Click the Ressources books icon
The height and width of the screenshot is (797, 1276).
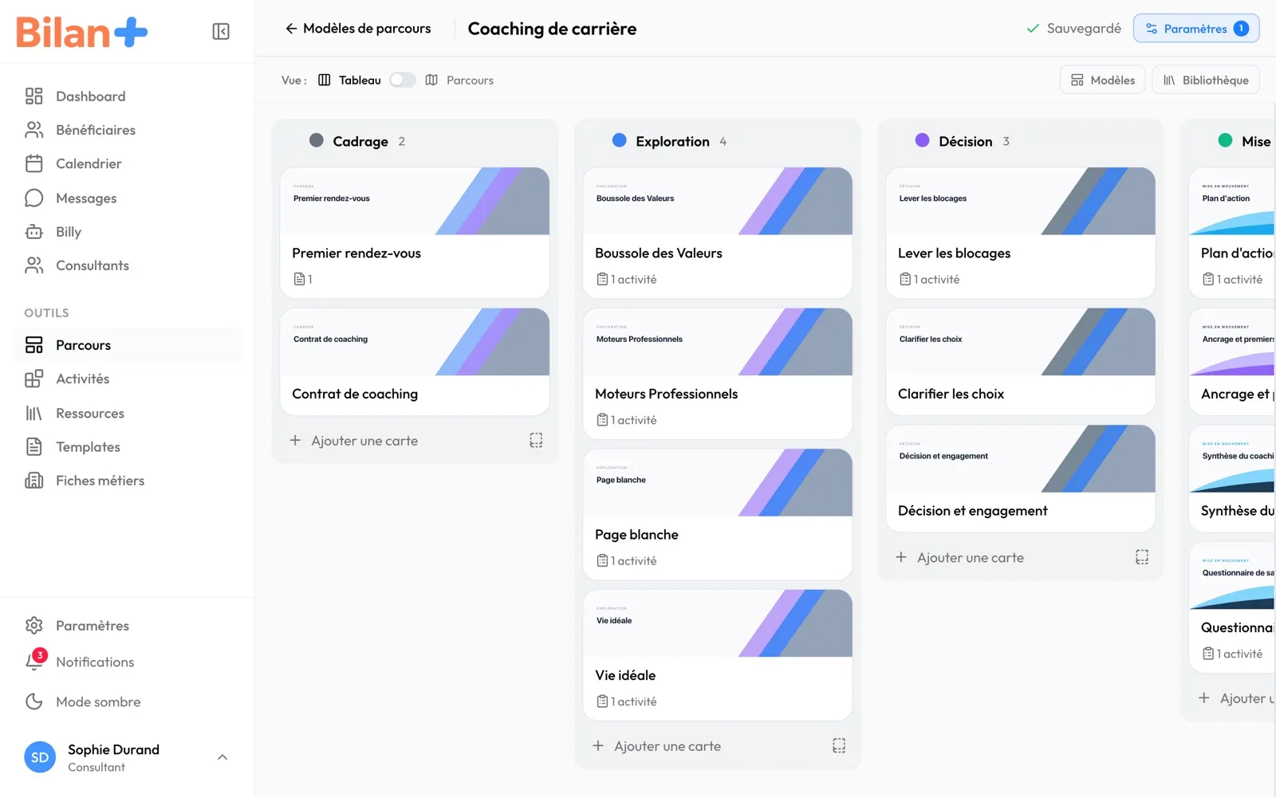pos(33,413)
